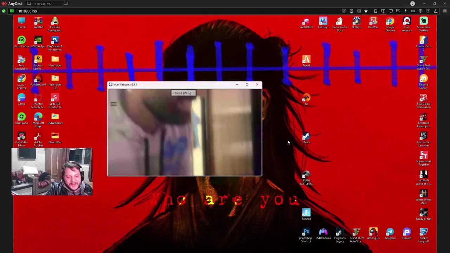The width and height of the screenshot is (450, 253).
Task: Launch Canva from the desktop
Action: click(21, 99)
